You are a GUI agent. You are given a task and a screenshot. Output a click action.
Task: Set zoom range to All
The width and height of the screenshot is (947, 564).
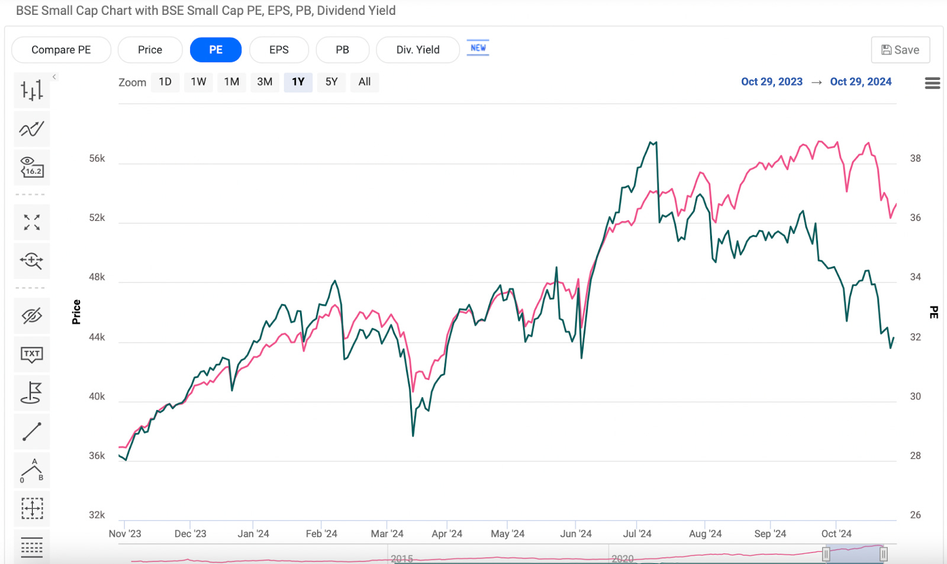coord(365,82)
